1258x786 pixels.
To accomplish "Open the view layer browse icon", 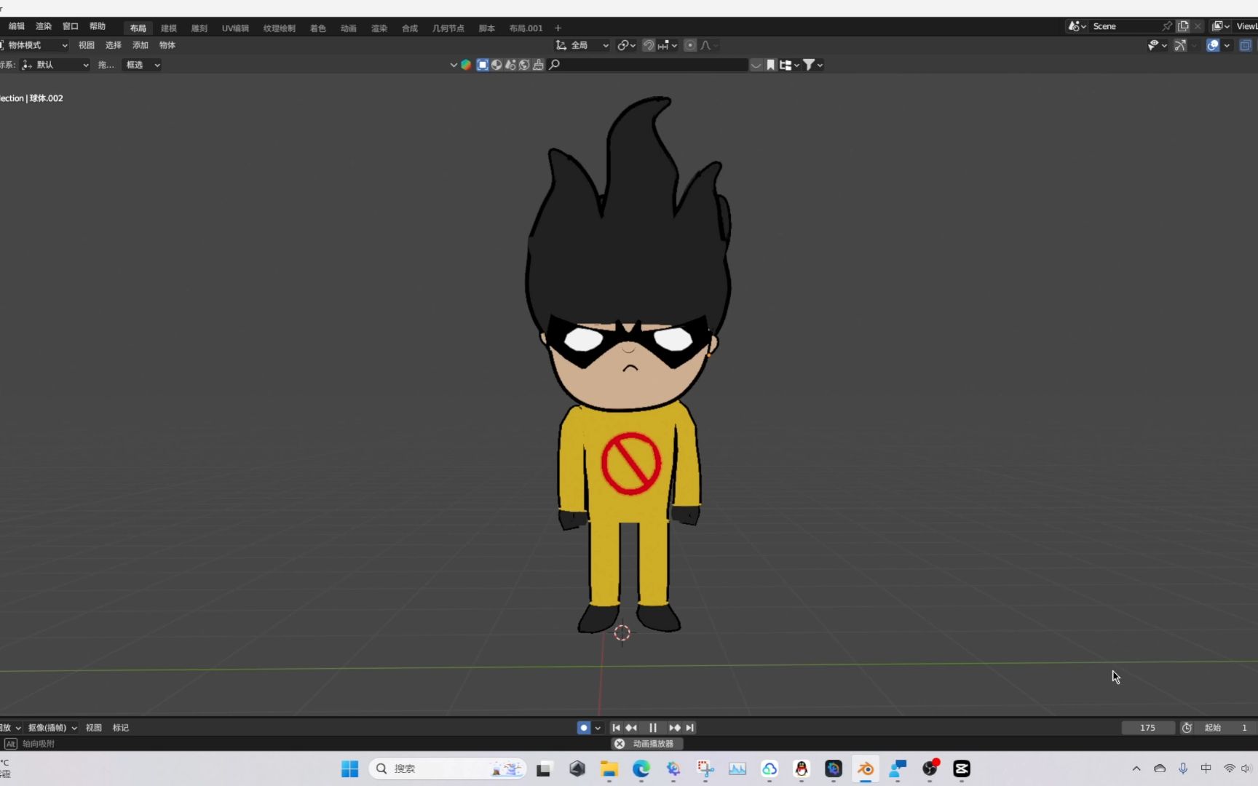I will (x=1221, y=26).
